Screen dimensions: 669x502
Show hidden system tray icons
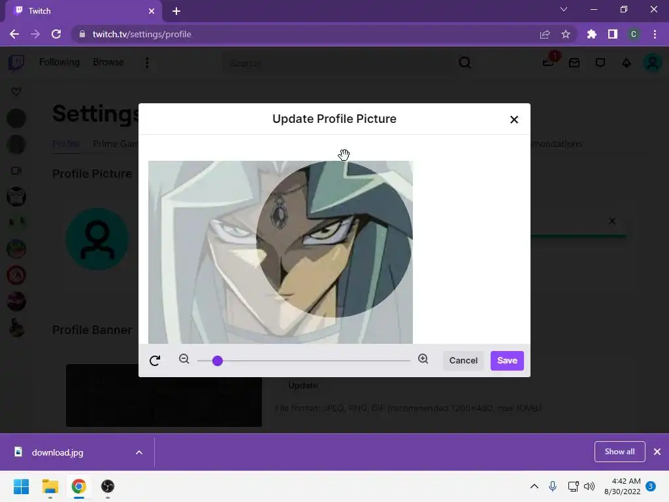[534, 486]
